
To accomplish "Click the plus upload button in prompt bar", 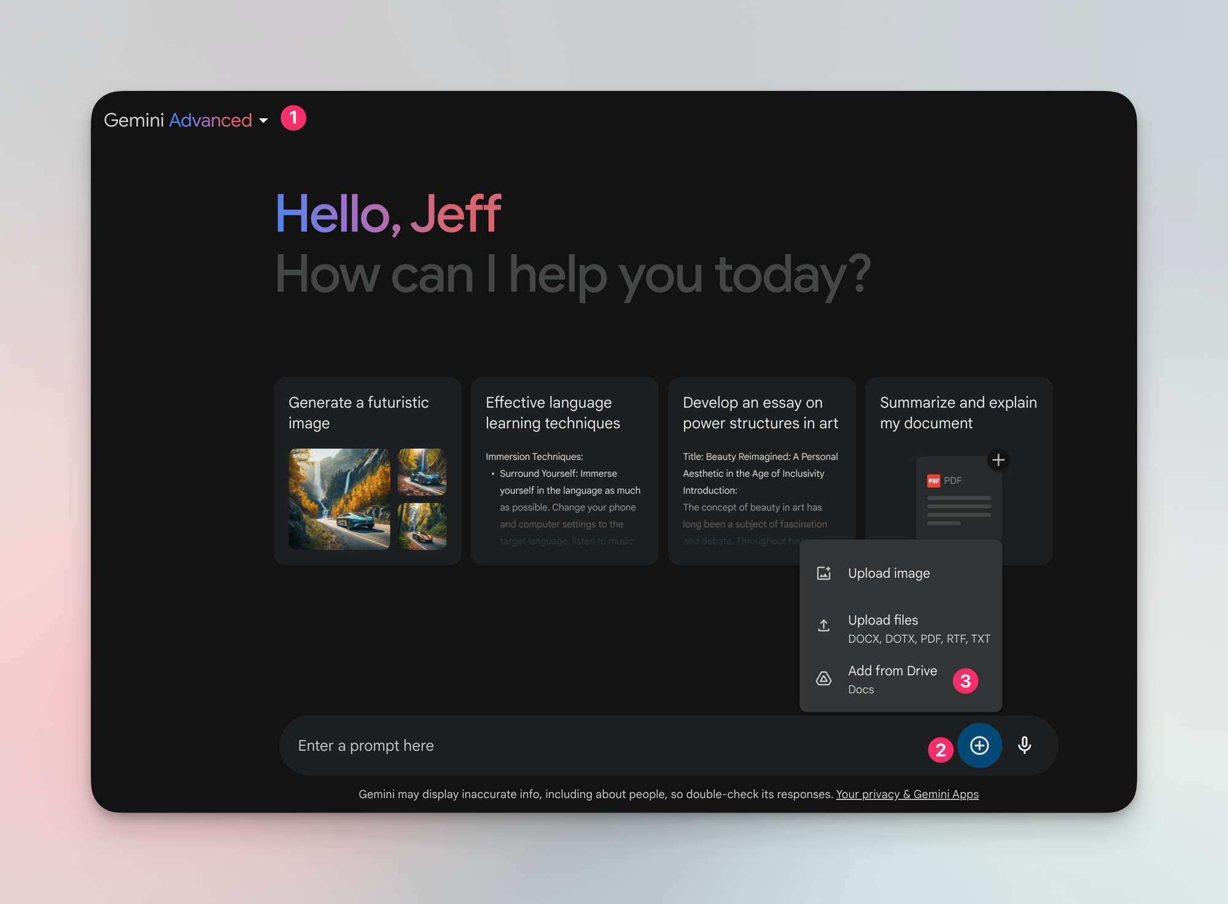I will (x=979, y=745).
